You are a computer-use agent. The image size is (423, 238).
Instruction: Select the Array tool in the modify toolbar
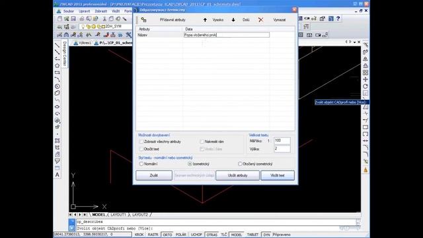pyautogui.click(x=365, y=73)
